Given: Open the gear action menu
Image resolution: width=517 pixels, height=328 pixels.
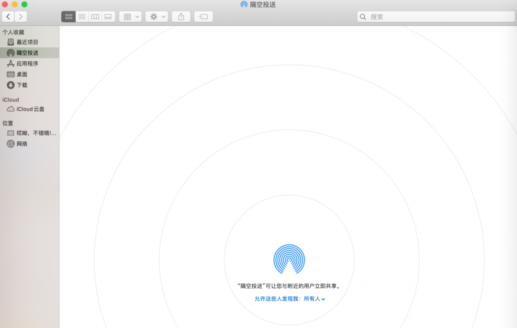Looking at the screenshot, I should (x=157, y=16).
